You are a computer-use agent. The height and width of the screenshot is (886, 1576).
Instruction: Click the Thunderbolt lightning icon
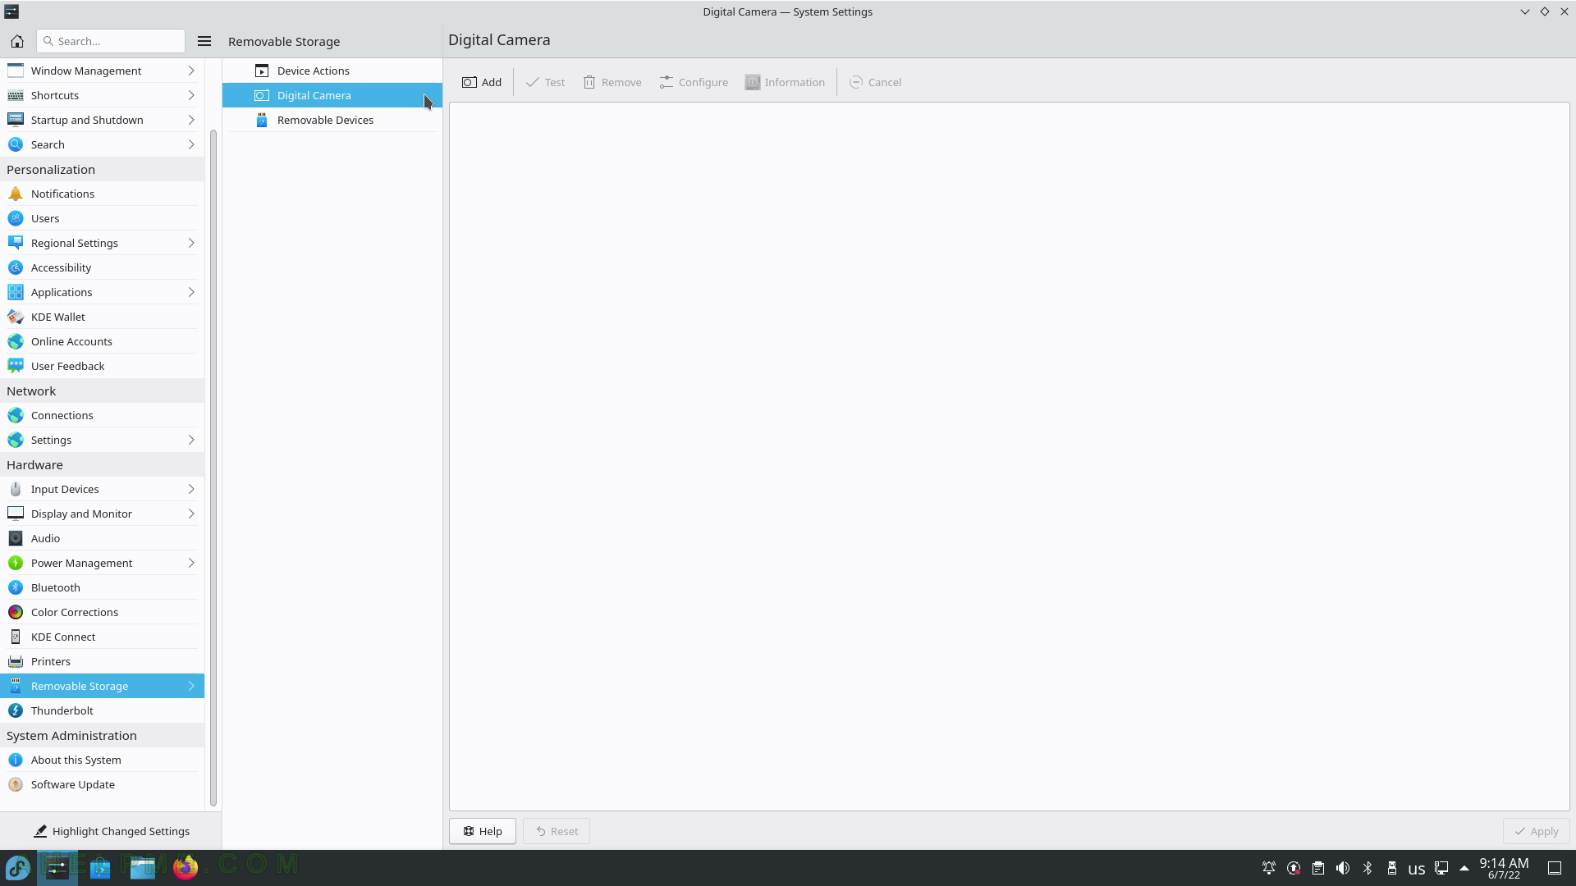(x=16, y=710)
